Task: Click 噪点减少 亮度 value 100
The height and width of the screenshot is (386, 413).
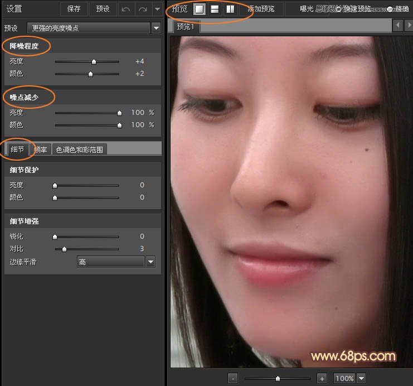Action: tap(138, 113)
